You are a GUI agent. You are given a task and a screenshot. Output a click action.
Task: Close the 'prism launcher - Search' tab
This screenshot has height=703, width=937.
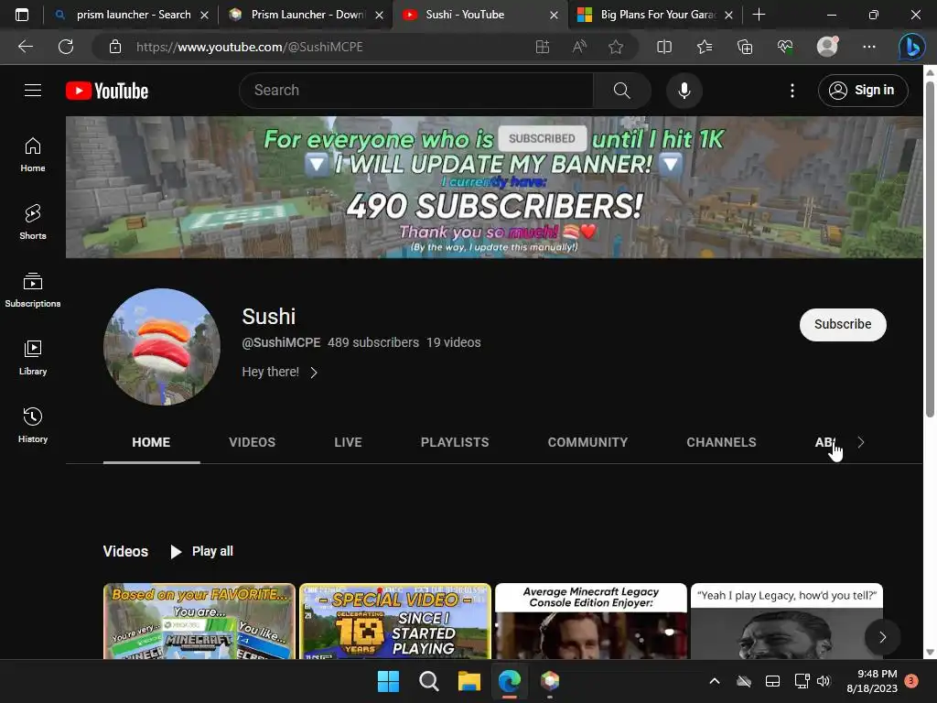[204, 15]
